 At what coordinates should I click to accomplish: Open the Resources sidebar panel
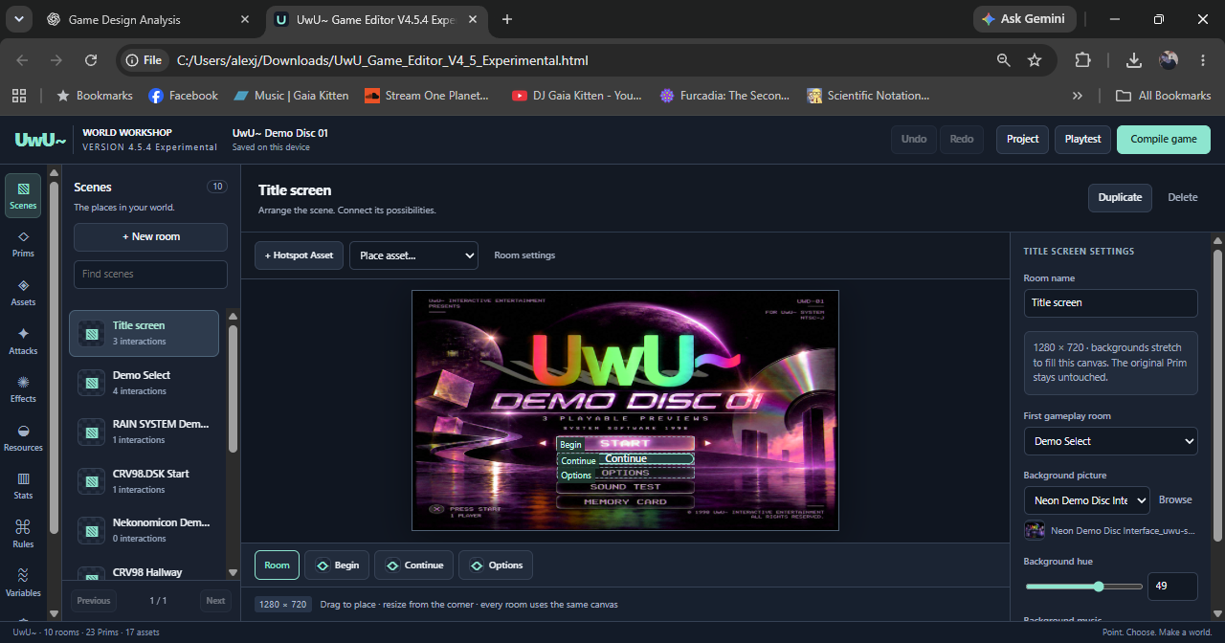click(23, 438)
